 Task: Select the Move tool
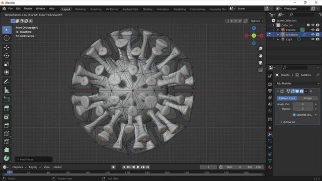coord(7,47)
